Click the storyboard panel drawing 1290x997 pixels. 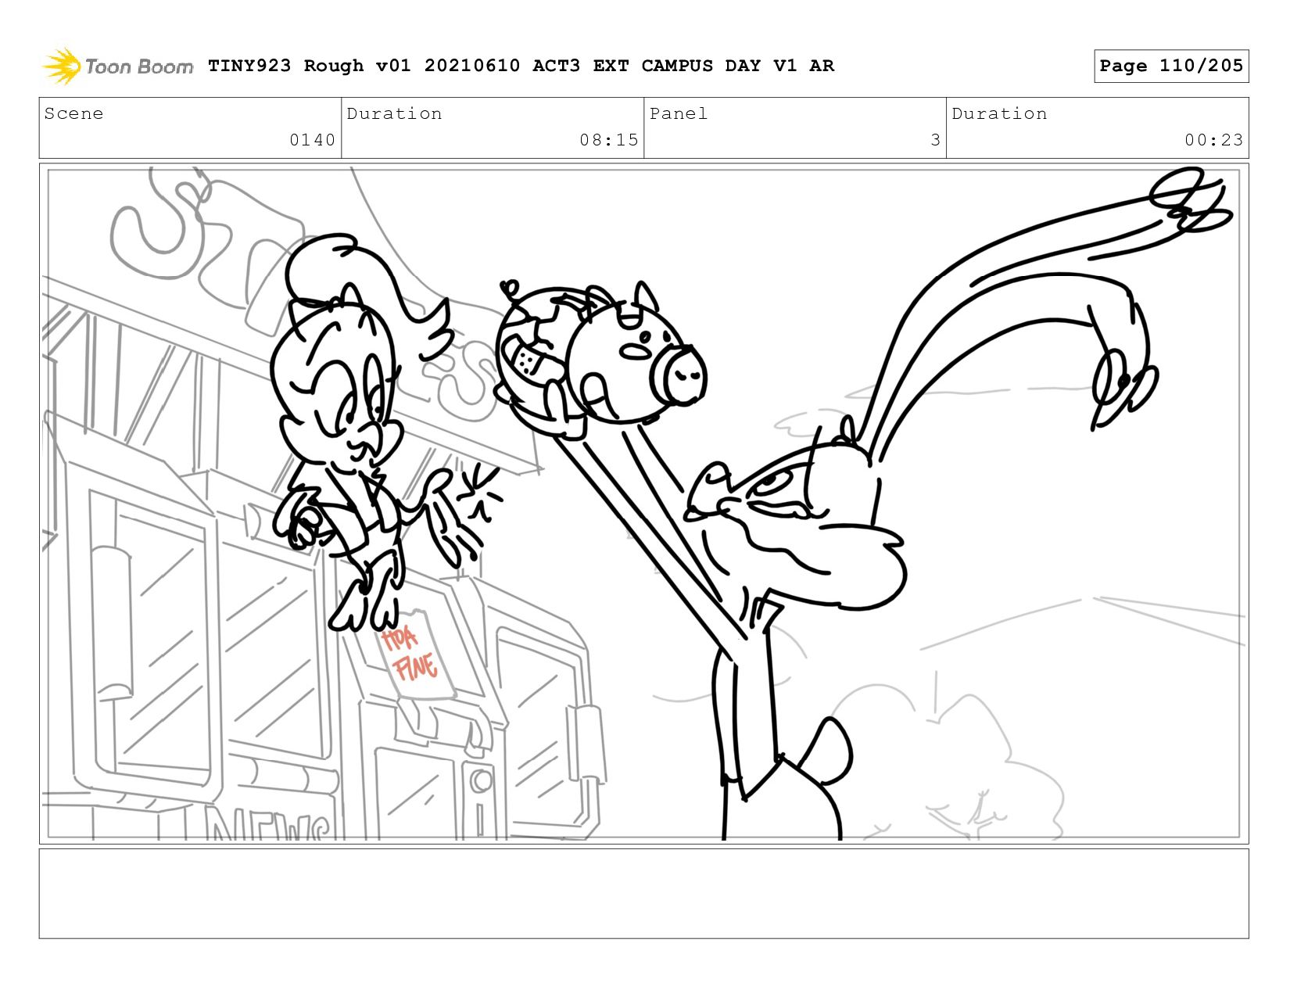tap(643, 504)
